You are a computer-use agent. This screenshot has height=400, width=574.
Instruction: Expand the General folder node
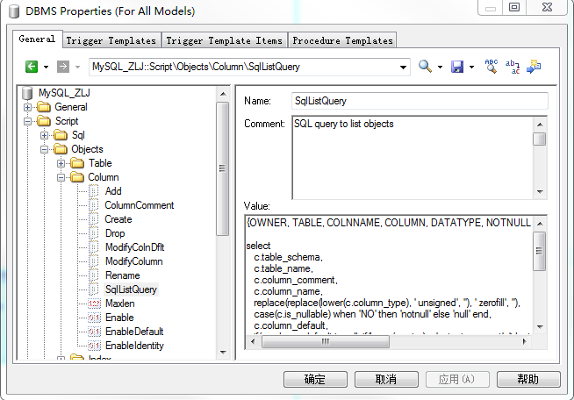(27, 107)
